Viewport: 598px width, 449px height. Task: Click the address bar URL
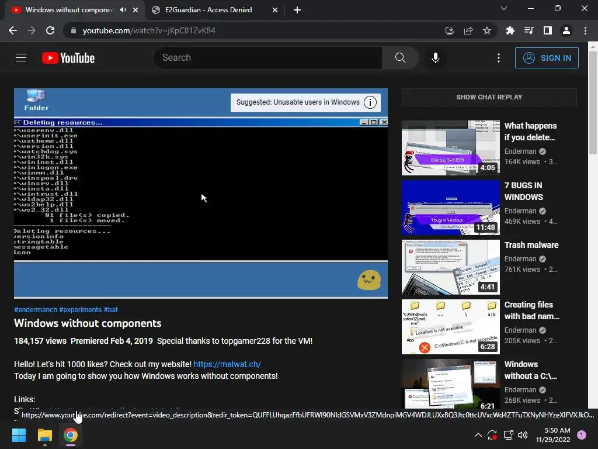(x=149, y=30)
